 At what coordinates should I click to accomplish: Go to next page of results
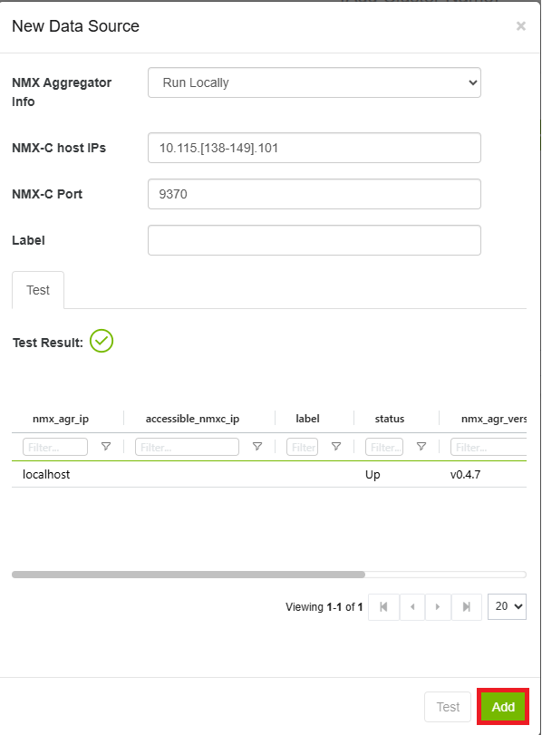click(x=438, y=607)
